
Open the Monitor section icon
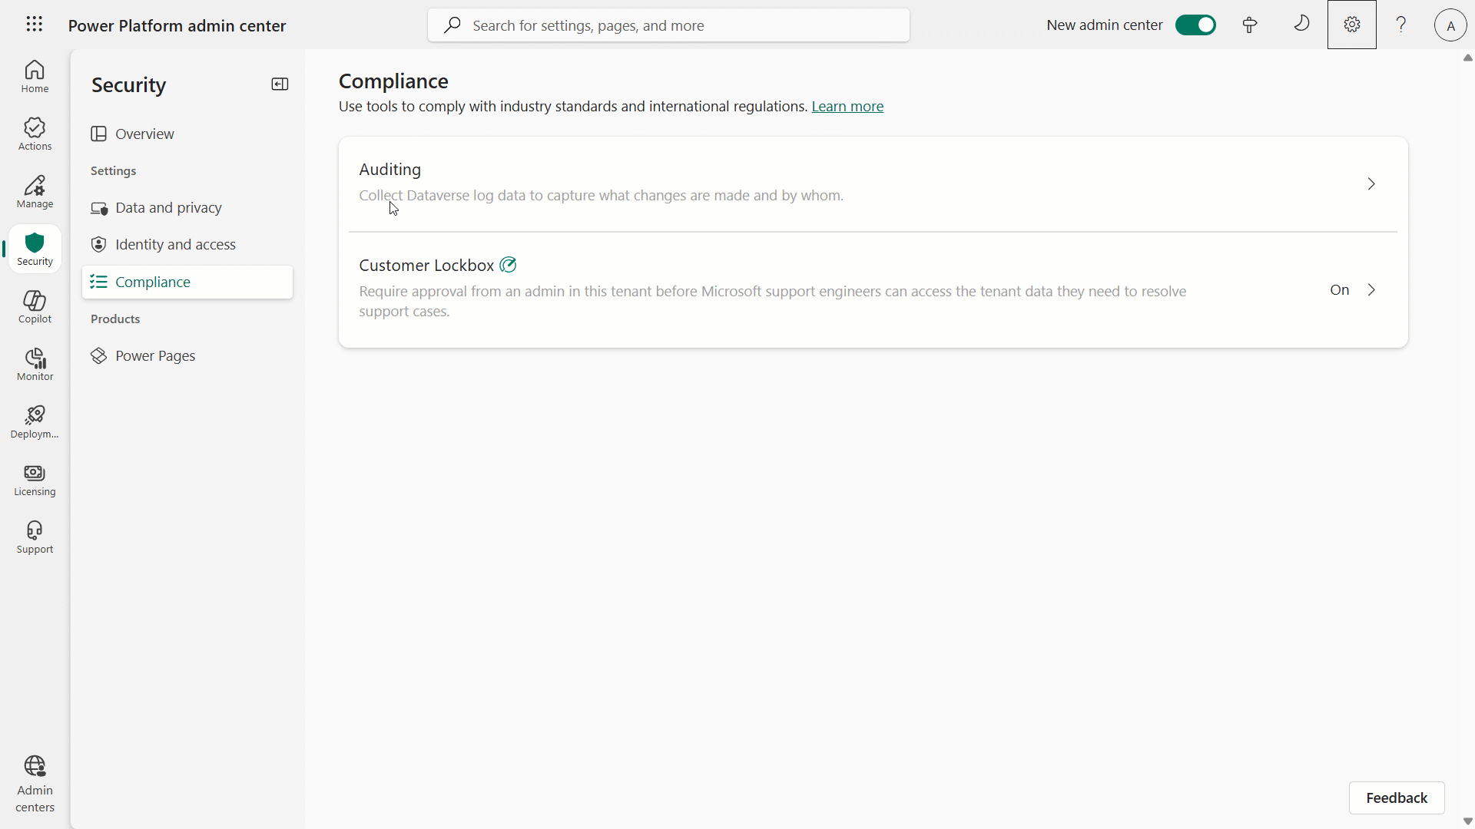[35, 365]
